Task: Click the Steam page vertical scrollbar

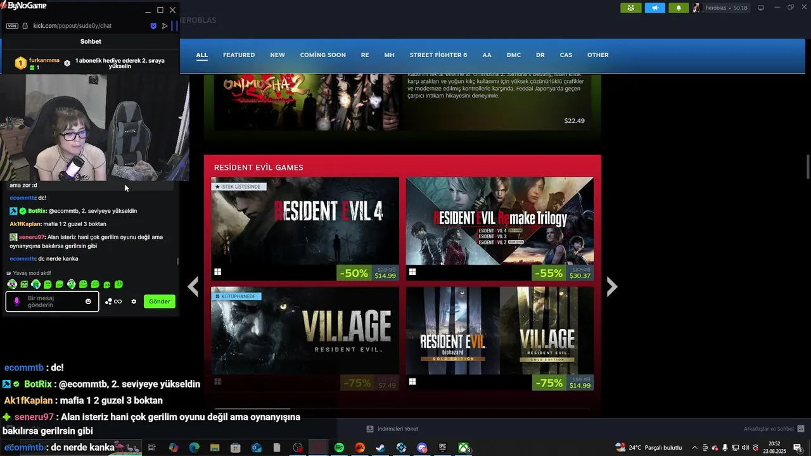Action: click(x=808, y=167)
